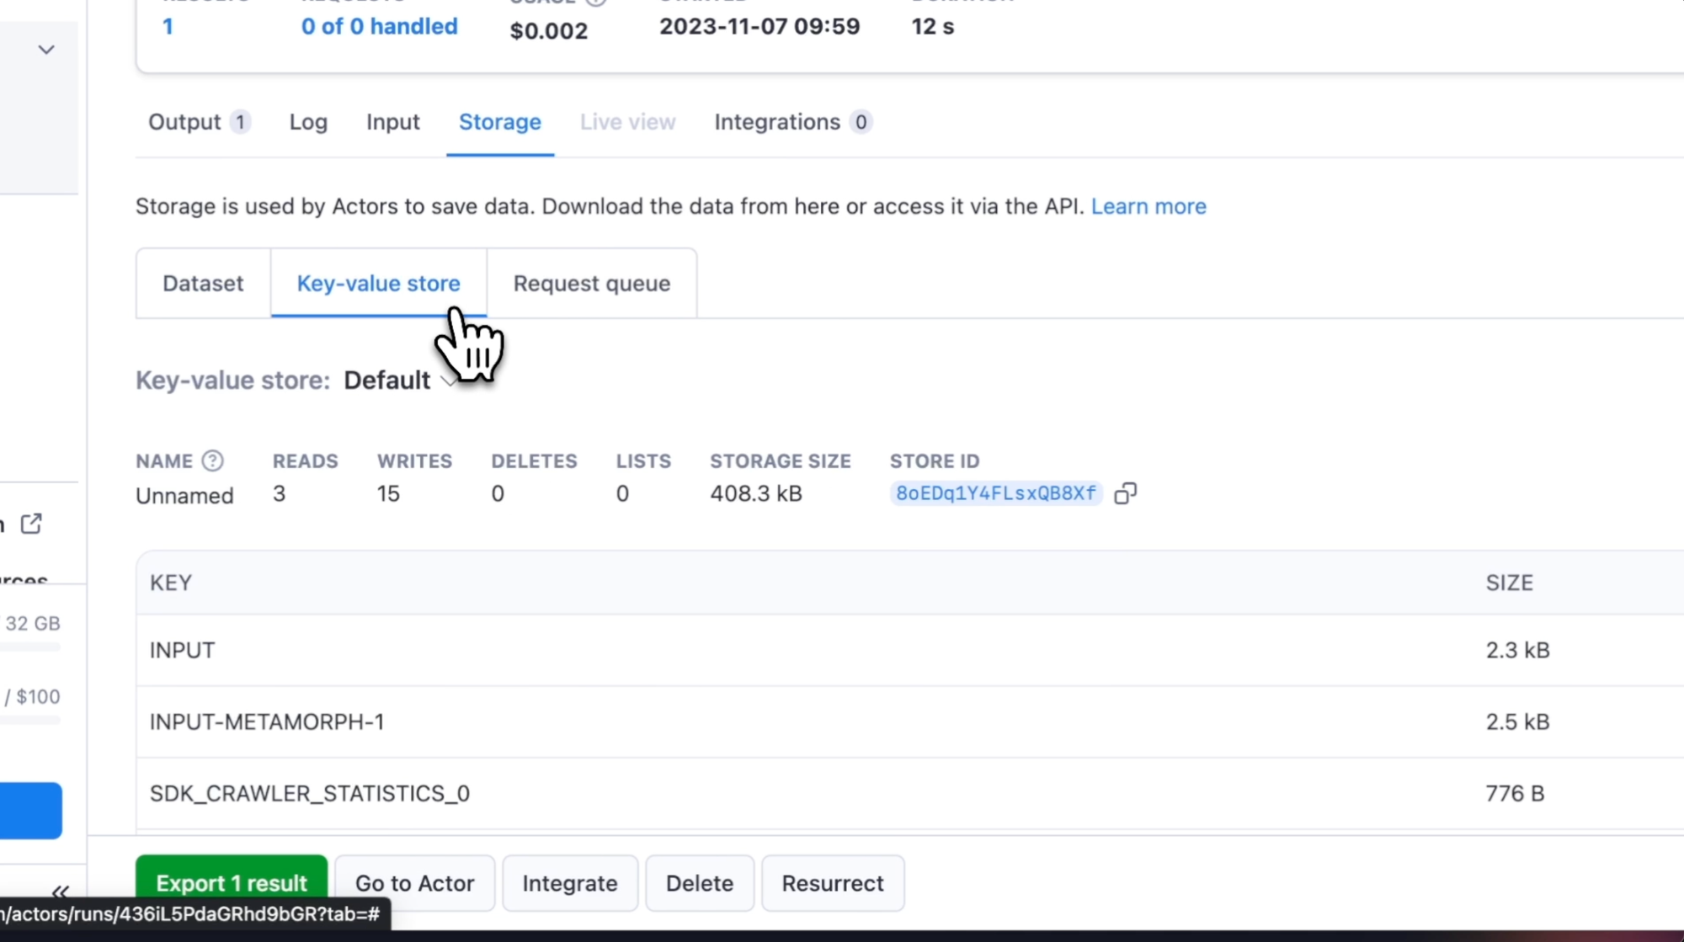Click the results count 1 link
This screenshot has width=1684, height=942.
(x=168, y=27)
